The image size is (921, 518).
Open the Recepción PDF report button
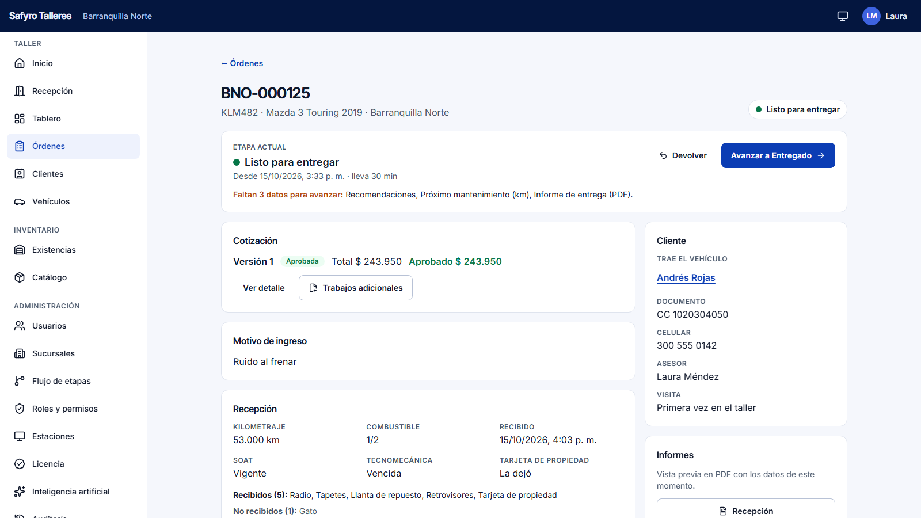[746, 511]
